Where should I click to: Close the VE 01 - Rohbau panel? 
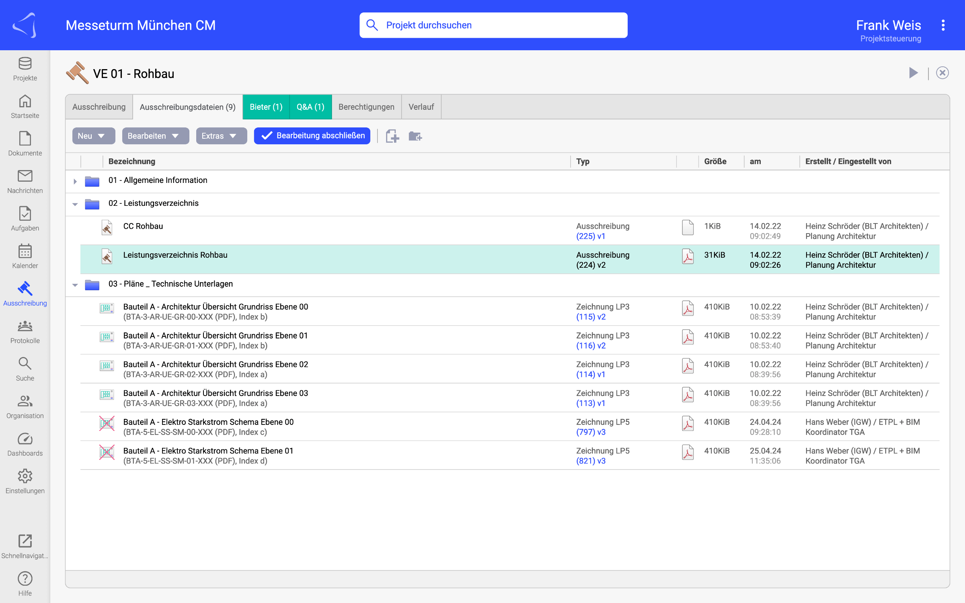click(942, 73)
